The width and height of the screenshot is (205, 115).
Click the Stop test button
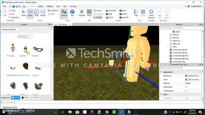click(143, 13)
